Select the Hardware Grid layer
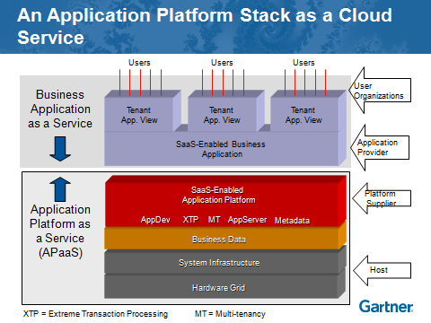Image resolution: width=431 pixels, height=323 pixels. pos(225,287)
